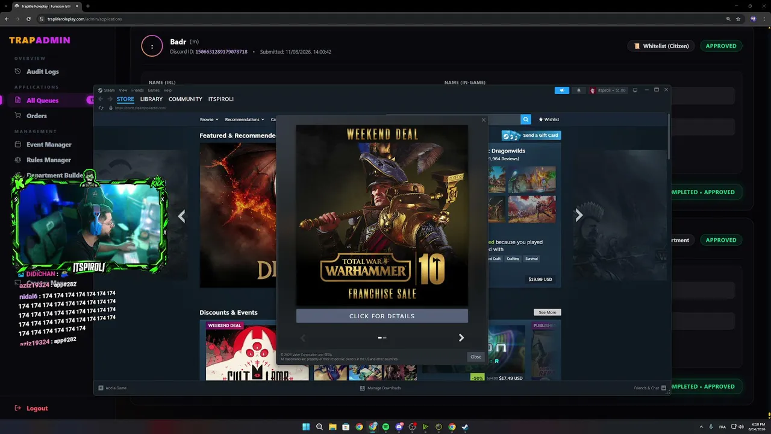Open Friends & Chat in Steam
Viewport: 771px width, 434px height.
[x=650, y=388]
